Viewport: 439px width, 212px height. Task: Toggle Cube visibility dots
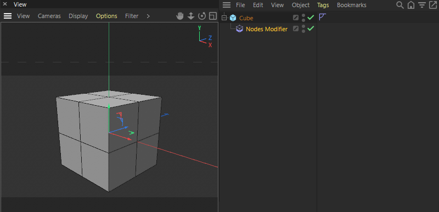coord(303,18)
